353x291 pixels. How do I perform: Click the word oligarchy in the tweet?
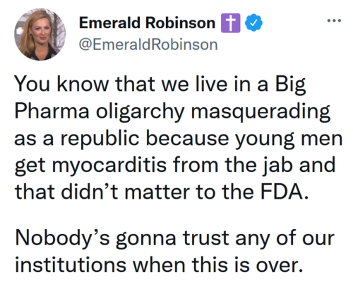tap(140, 111)
